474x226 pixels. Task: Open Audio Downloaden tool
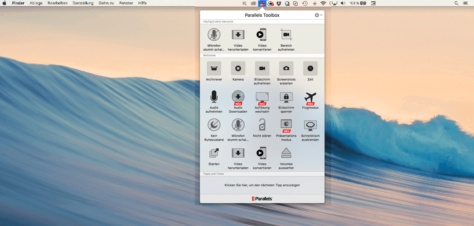point(238,97)
